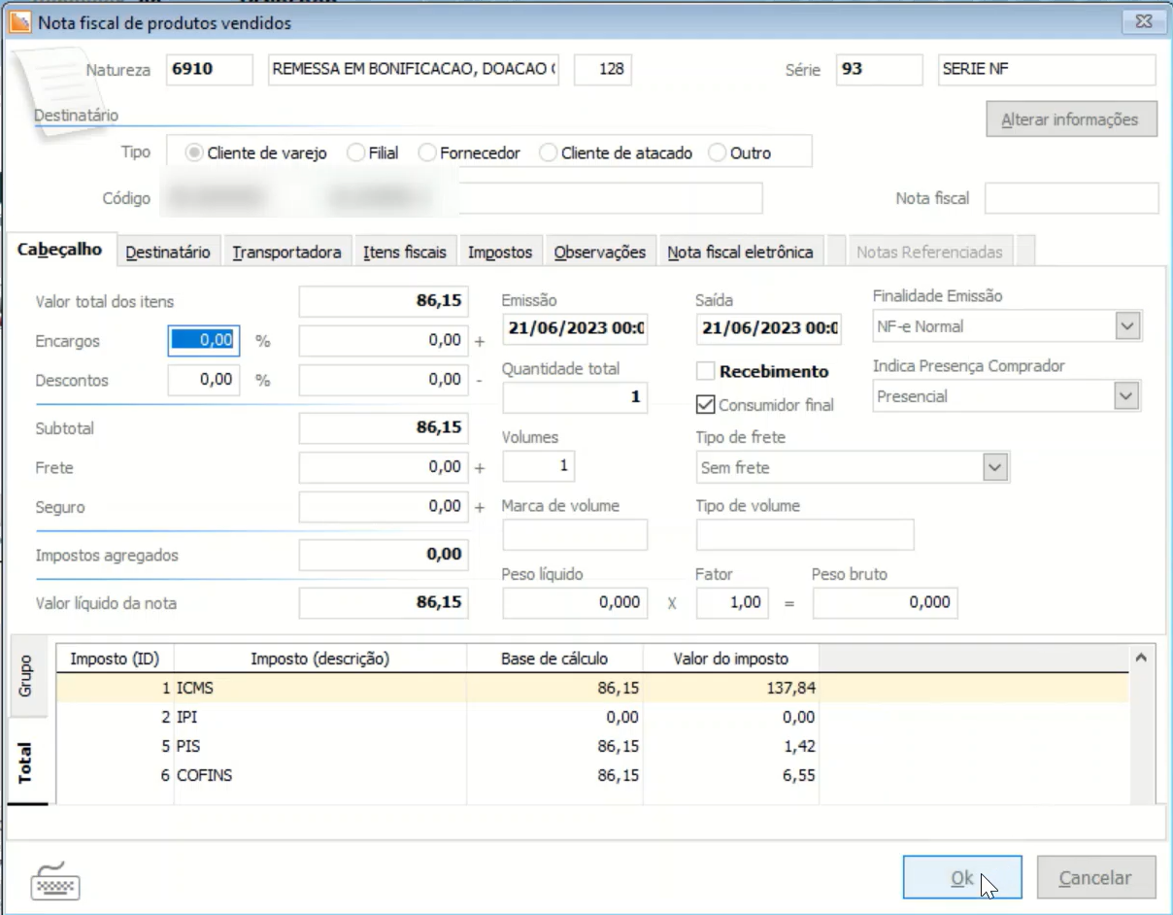
Task: Click Imposto (ID) column header
Action: 115,659
